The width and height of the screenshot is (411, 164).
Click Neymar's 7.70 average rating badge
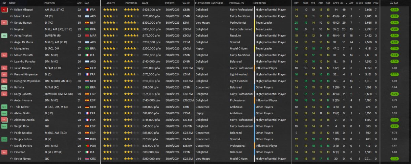pyautogui.click(x=394, y=29)
